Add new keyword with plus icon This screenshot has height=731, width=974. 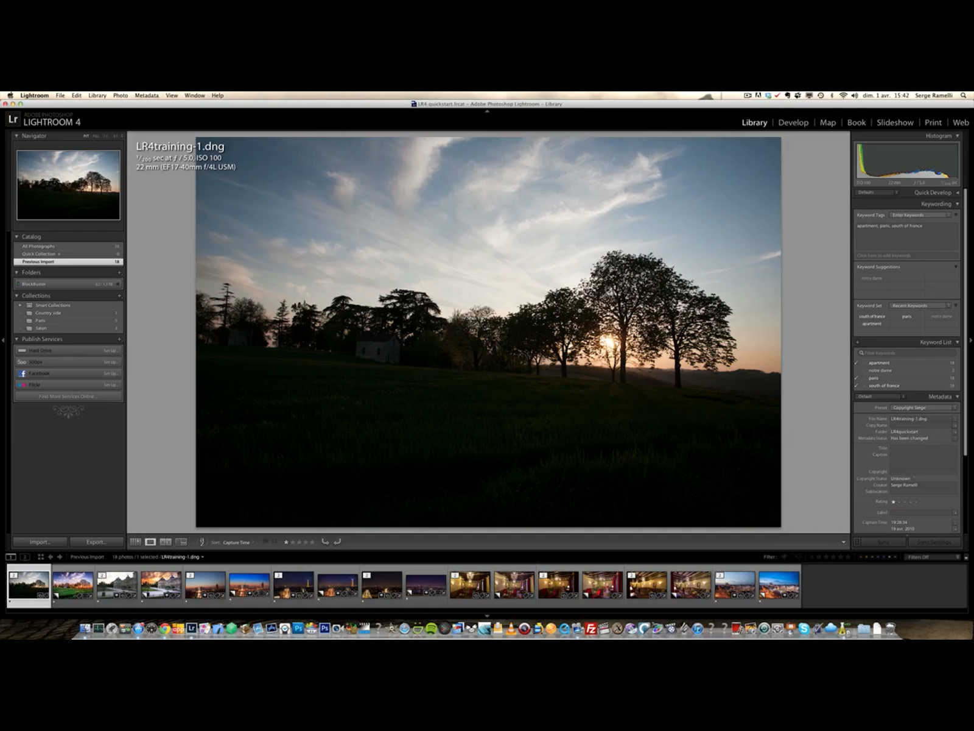pos(858,342)
